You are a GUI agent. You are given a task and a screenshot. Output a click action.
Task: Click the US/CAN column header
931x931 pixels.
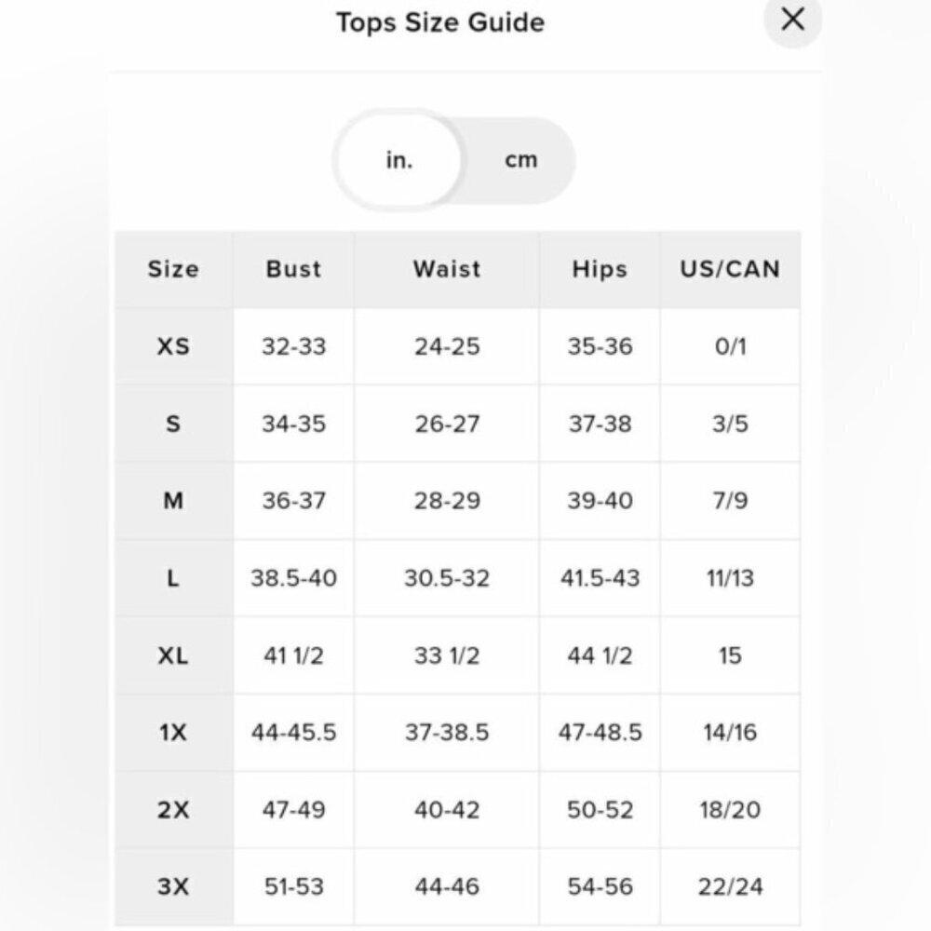pyautogui.click(x=730, y=270)
